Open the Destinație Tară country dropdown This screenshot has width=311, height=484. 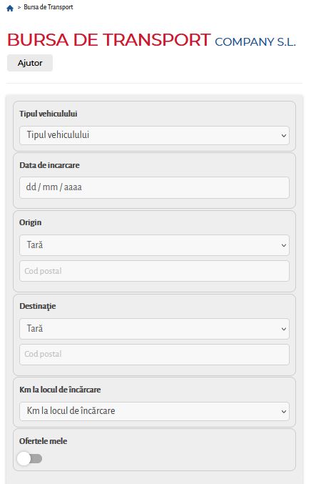tap(154, 329)
